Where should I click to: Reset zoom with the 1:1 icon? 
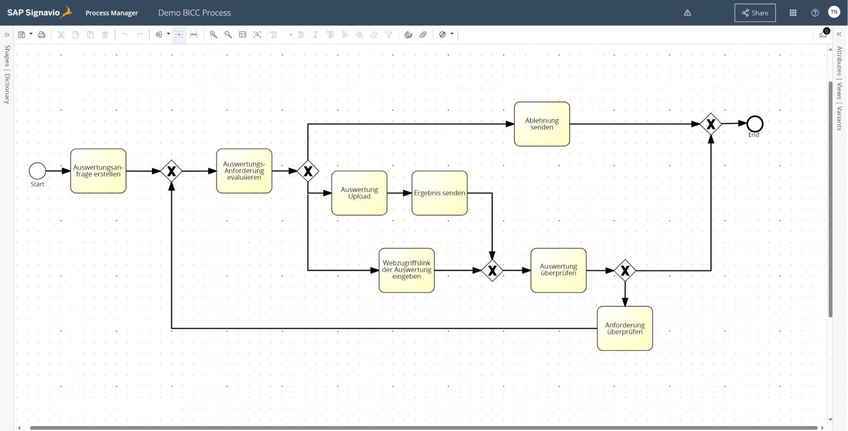pos(242,34)
